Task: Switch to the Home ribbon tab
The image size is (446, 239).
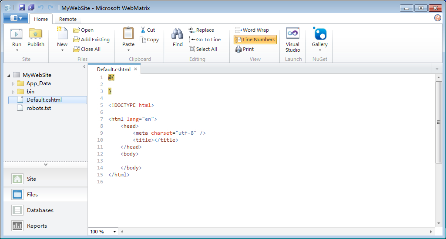Action: (41, 19)
